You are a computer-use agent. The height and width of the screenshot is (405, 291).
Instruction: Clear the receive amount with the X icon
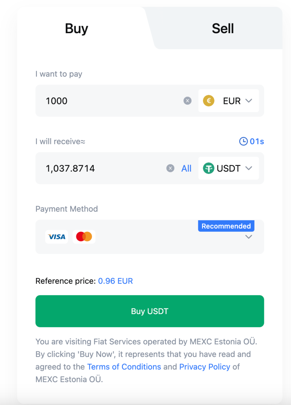click(171, 168)
